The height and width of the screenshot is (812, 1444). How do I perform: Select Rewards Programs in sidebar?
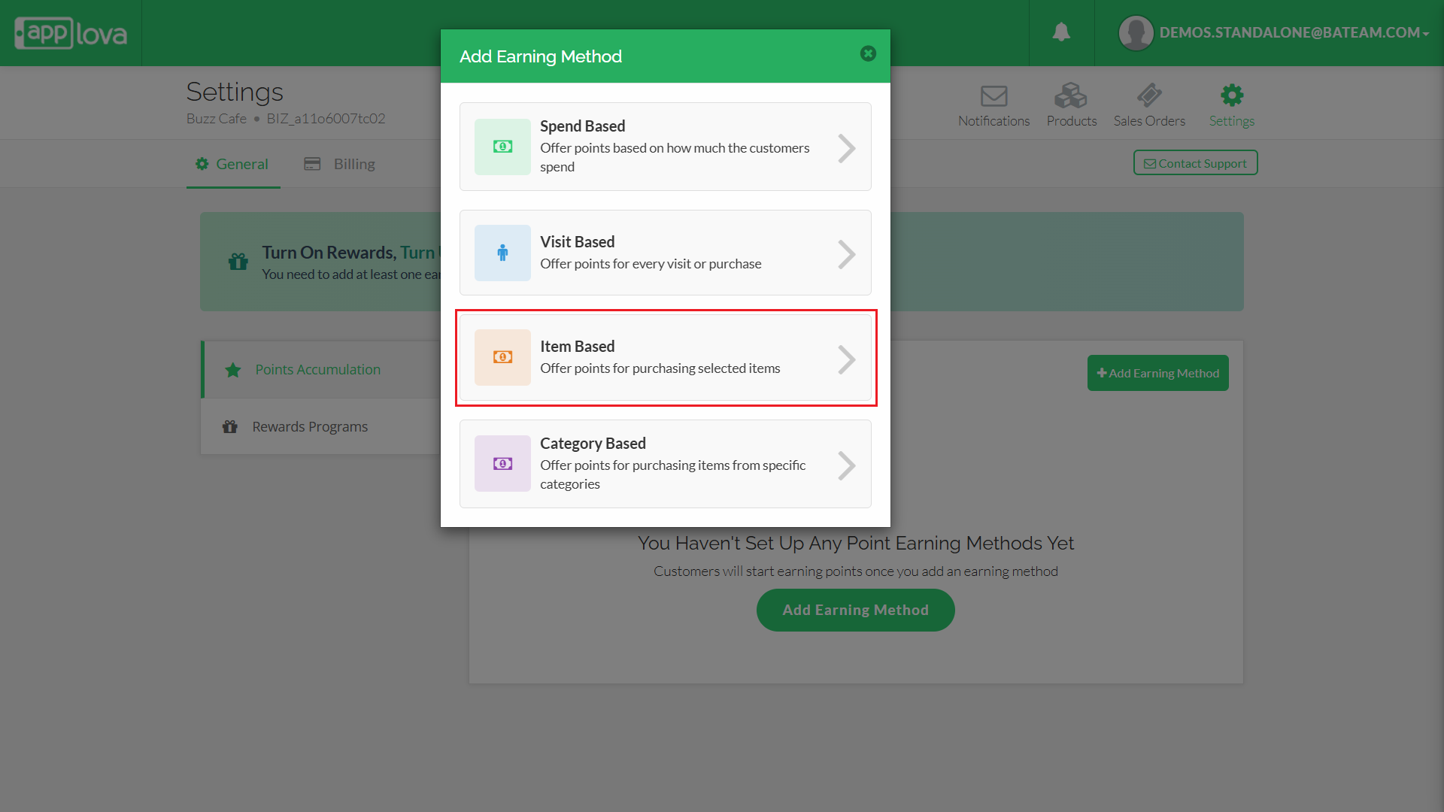tap(321, 426)
